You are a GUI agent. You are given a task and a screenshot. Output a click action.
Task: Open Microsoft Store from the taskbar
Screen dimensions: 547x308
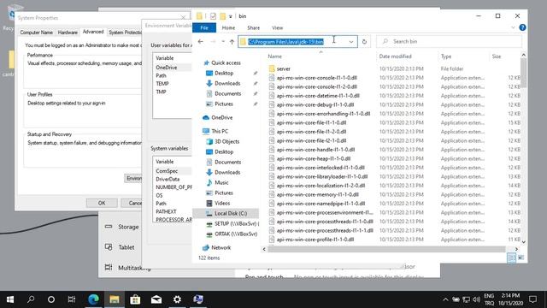[135, 299]
